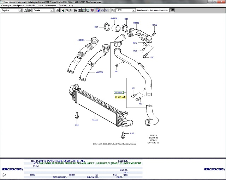Select the 6K683A hose part label

tap(100, 72)
